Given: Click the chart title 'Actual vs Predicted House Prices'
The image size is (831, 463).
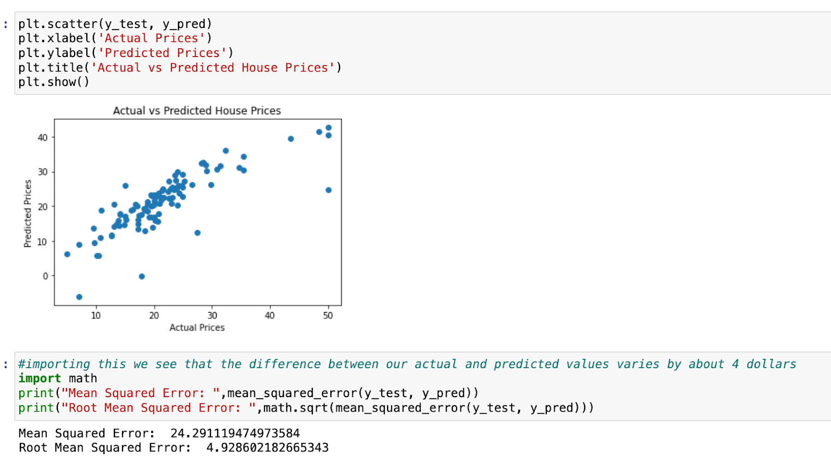Looking at the screenshot, I should click(x=197, y=110).
